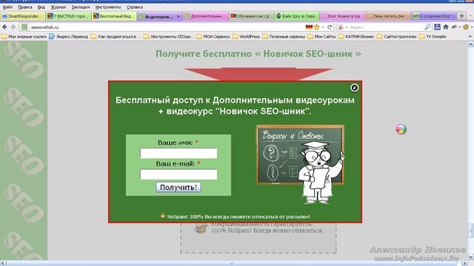
Task: Expand the hidden bookmarks overflow chevron
Action: coord(470,36)
